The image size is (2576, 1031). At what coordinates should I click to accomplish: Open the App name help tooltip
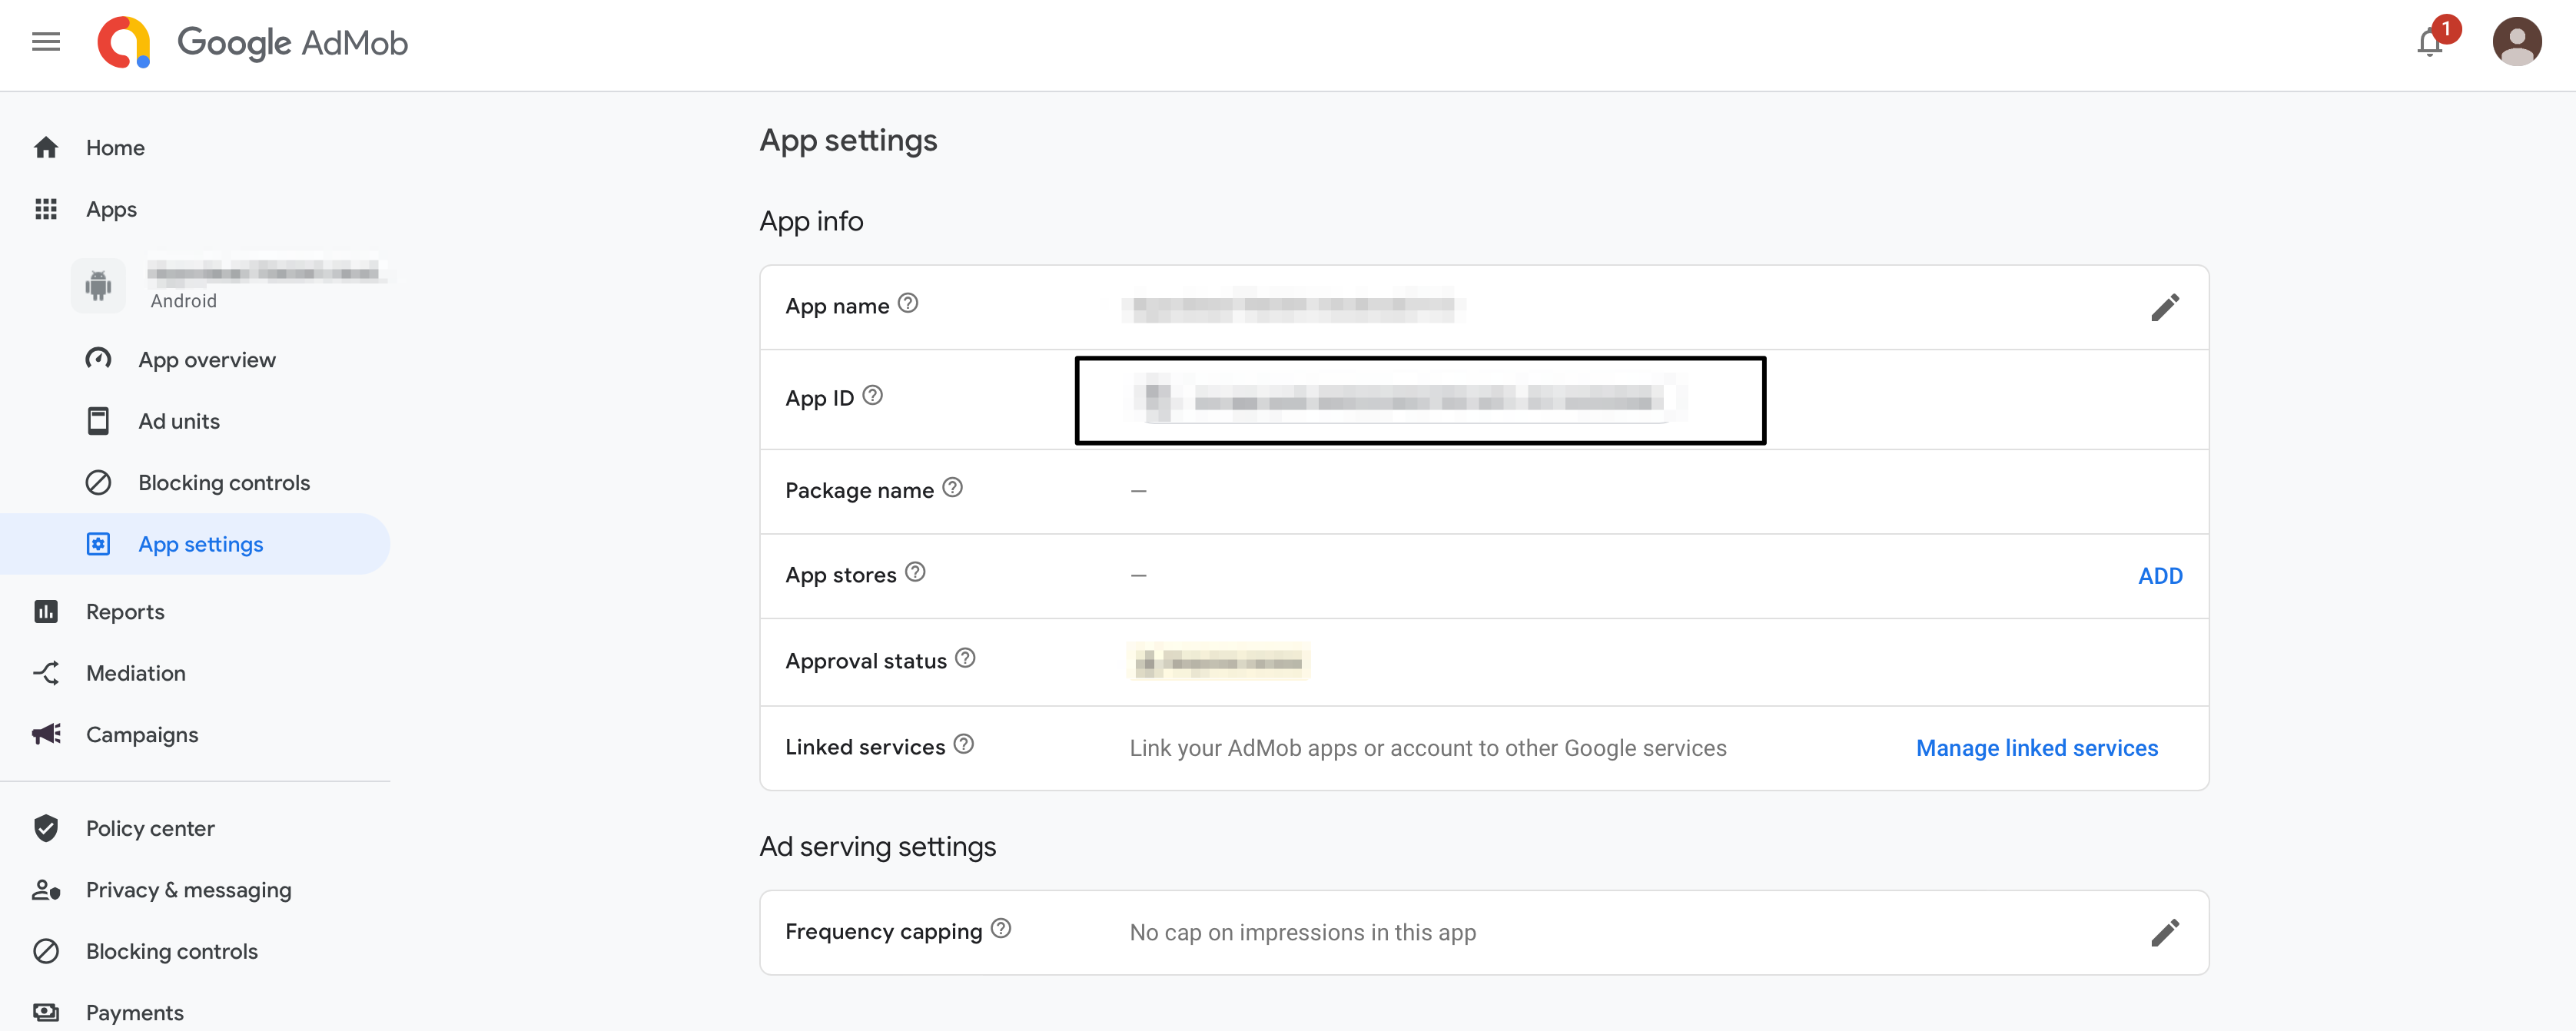pos(908,305)
